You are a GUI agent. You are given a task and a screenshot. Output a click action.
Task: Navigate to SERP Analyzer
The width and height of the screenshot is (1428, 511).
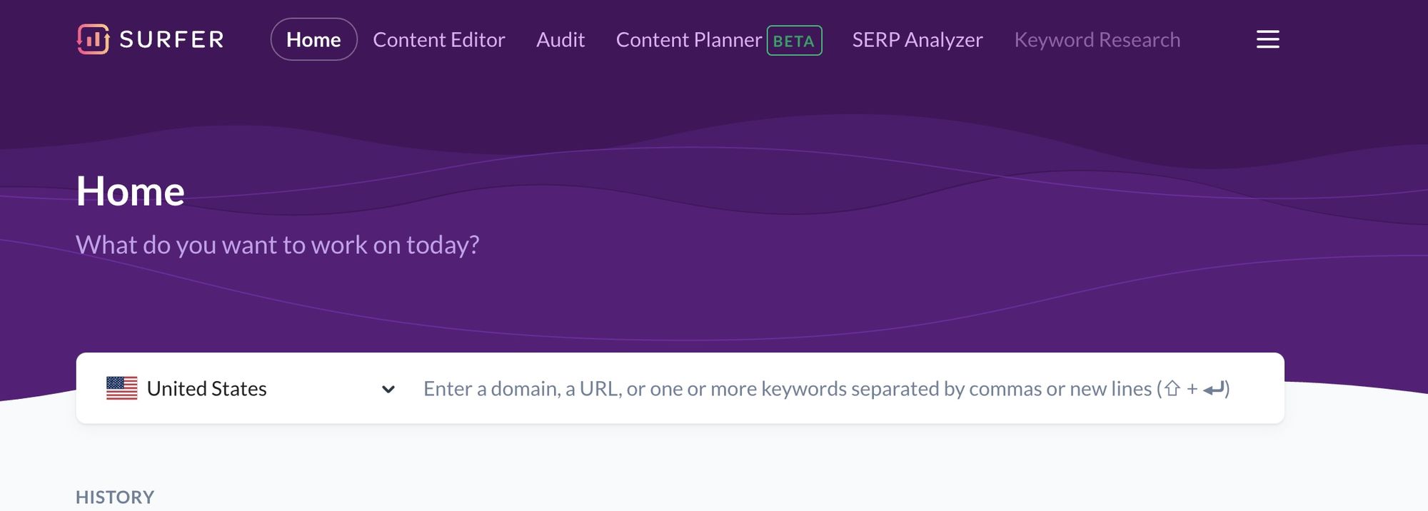coord(917,39)
